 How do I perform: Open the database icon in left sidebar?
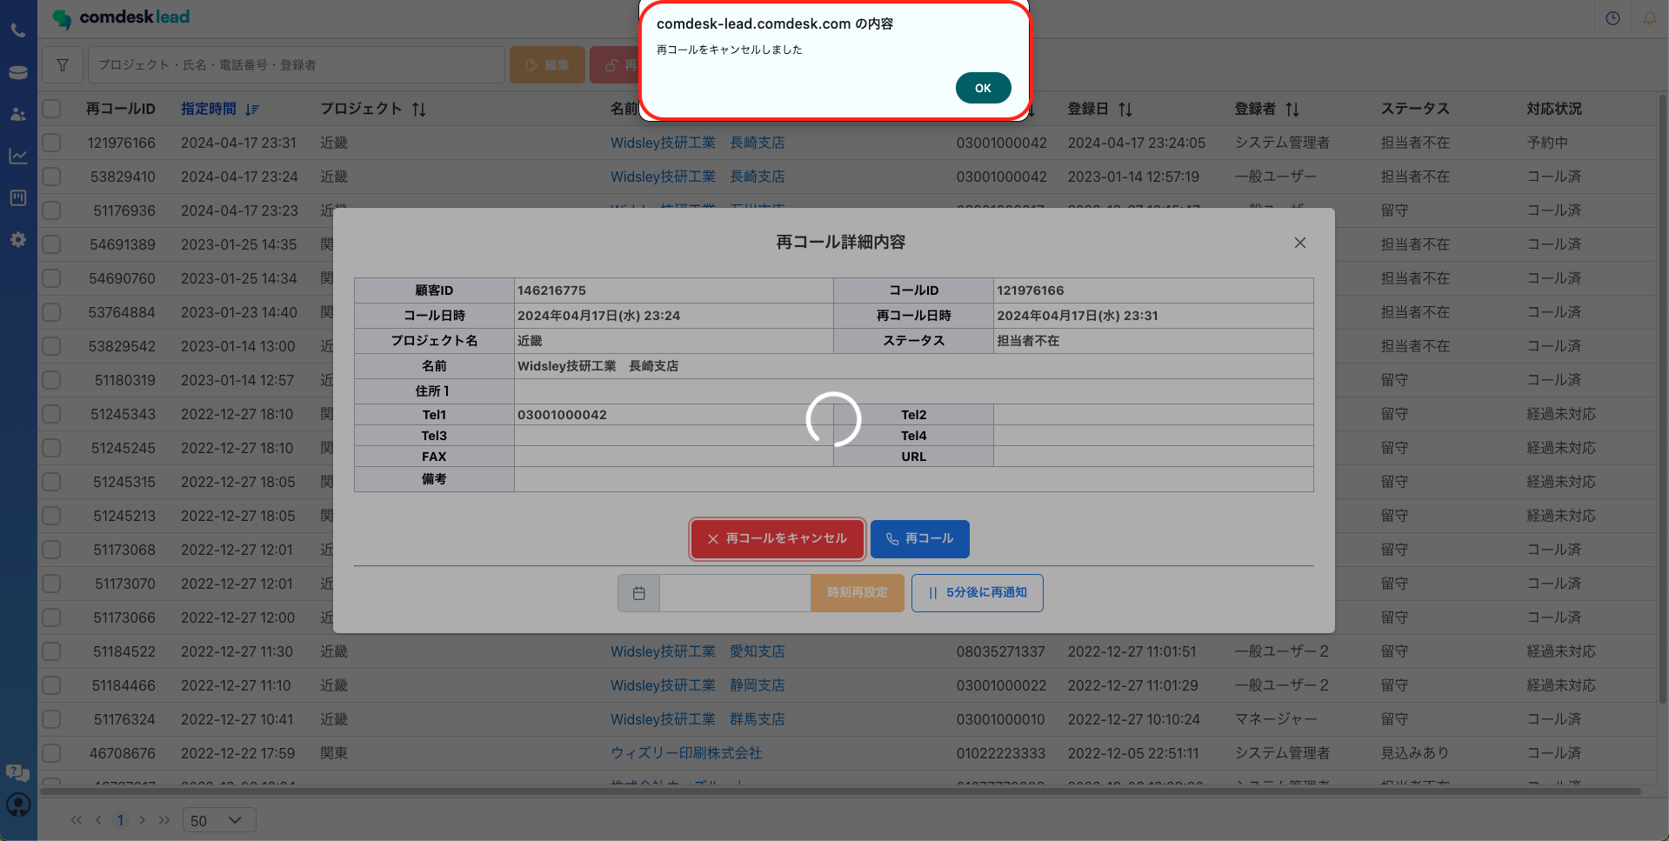[18, 72]
